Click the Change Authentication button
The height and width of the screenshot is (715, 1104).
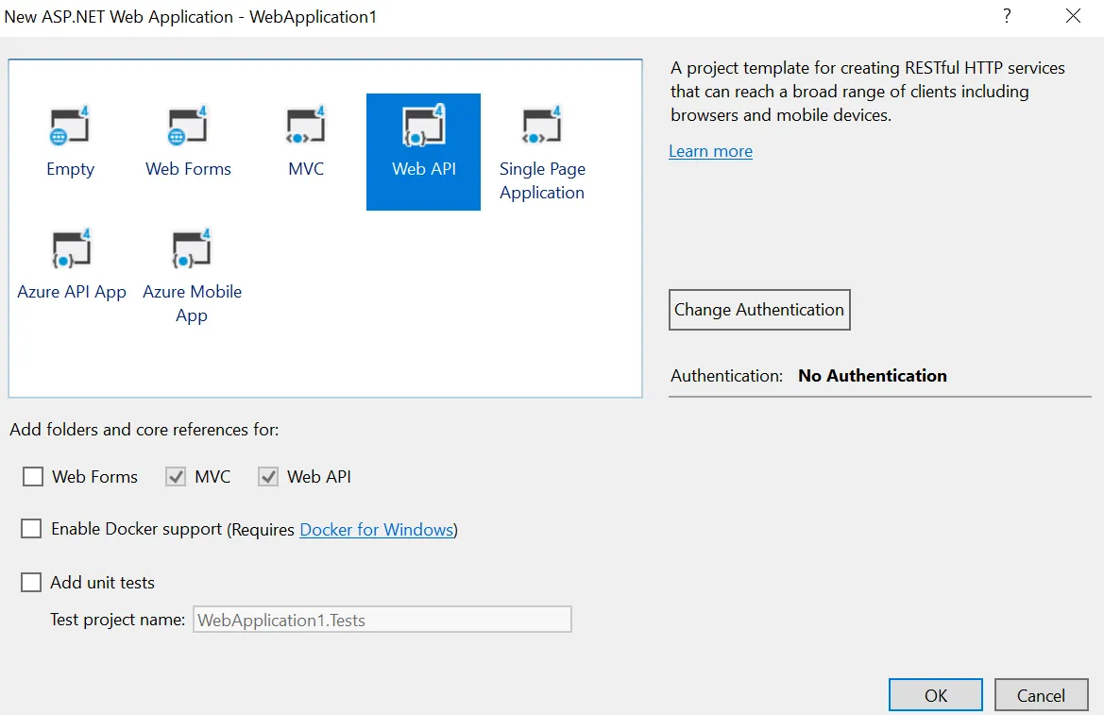point(759,310)
